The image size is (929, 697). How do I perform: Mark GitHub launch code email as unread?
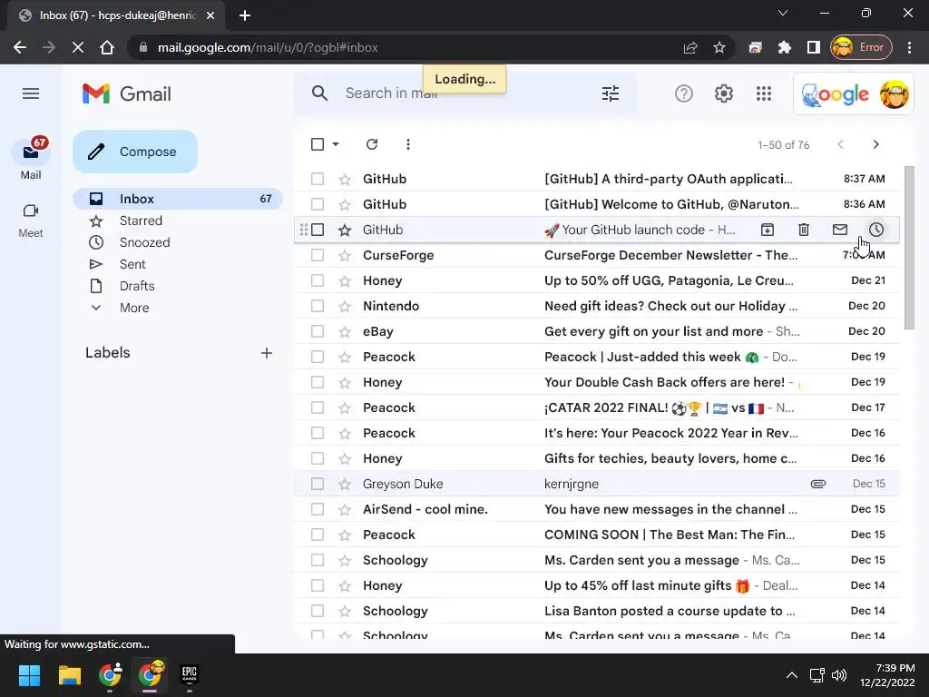(839, 230)
